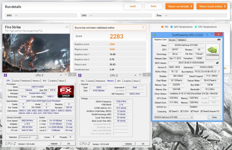Click the Bus Interface question mark icon

[219, 71]
